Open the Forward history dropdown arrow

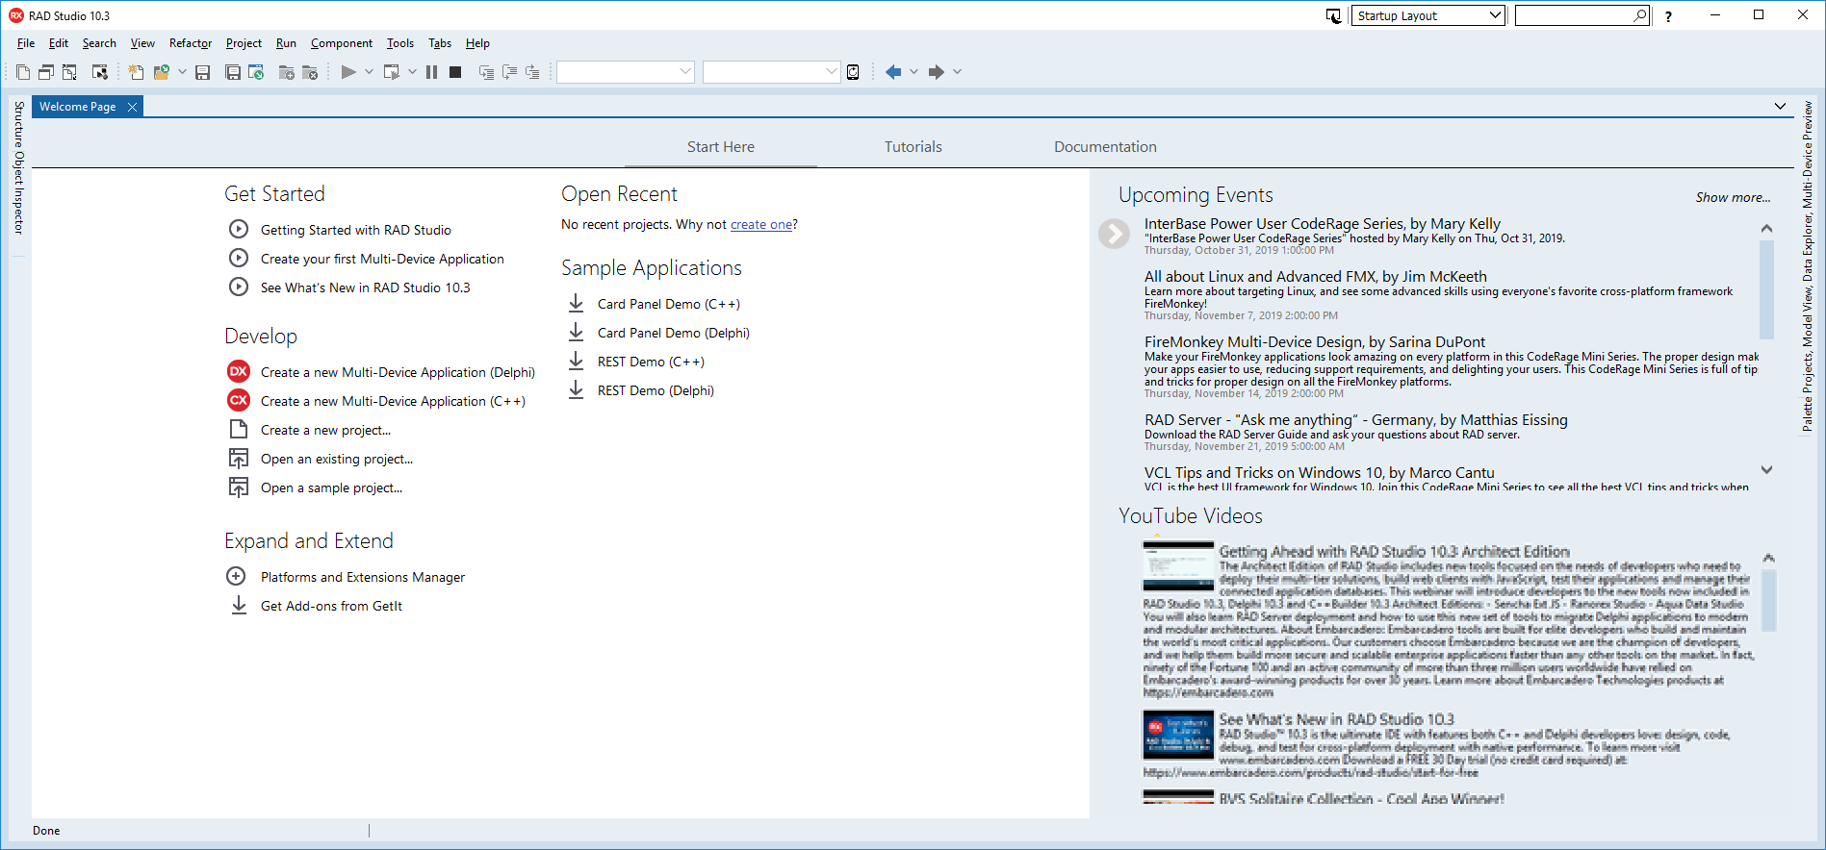coord(957,72)
